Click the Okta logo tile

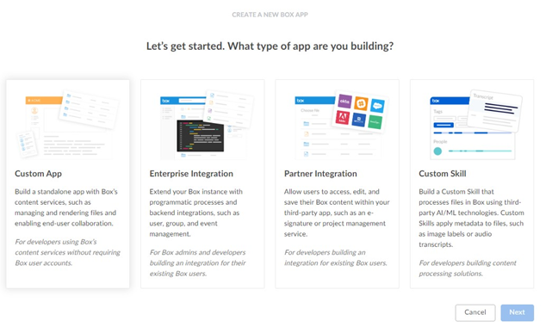coord(344,102)
